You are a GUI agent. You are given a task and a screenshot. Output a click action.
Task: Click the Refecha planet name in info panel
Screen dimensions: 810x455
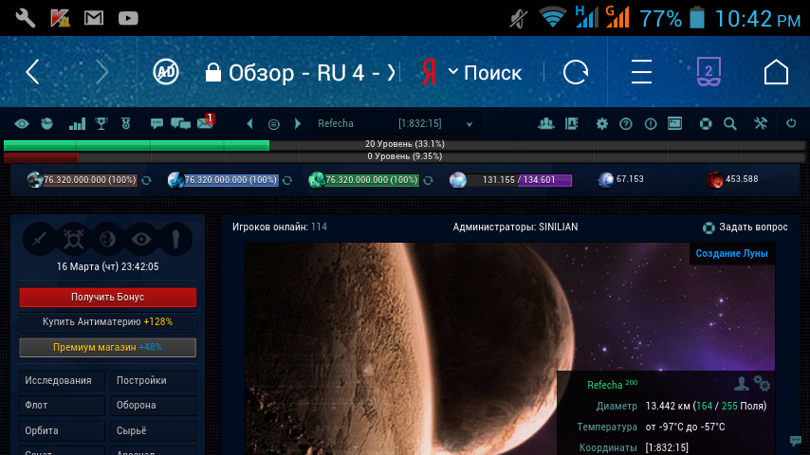point(605,385)
